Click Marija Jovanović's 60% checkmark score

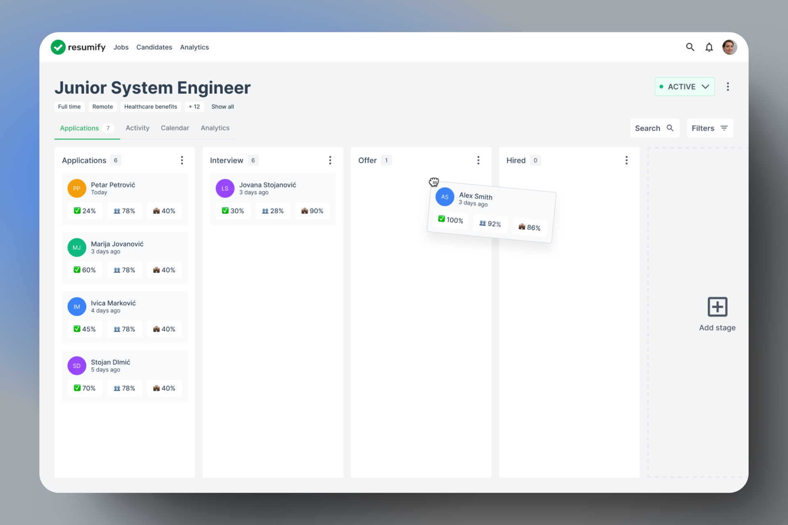(85, 270)
